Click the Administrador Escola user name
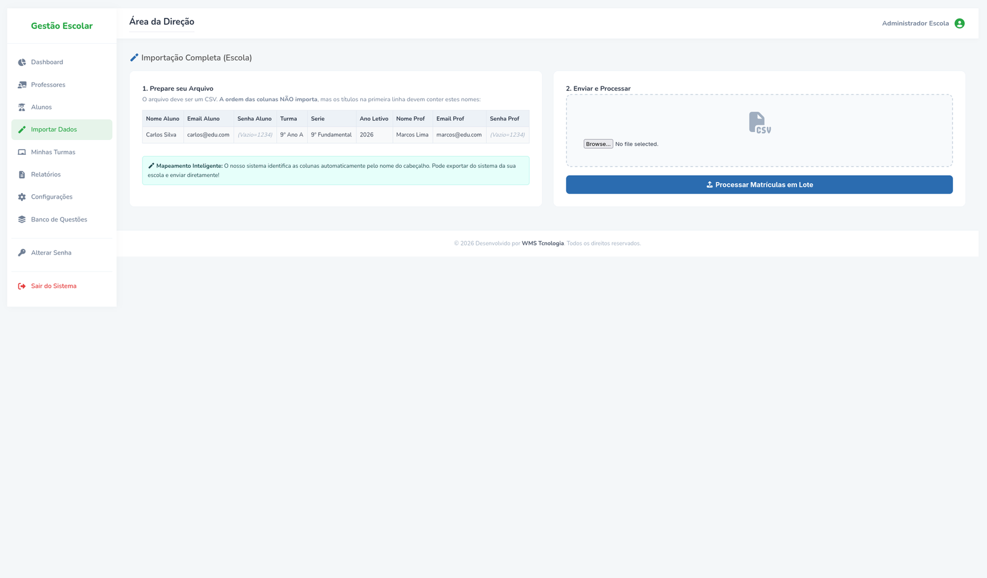This screenshot has height=578, width=987. click(915, 23)
